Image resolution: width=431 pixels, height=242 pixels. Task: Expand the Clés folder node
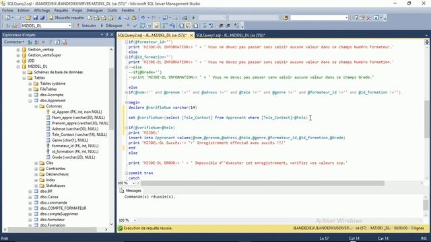coord(36,163)
